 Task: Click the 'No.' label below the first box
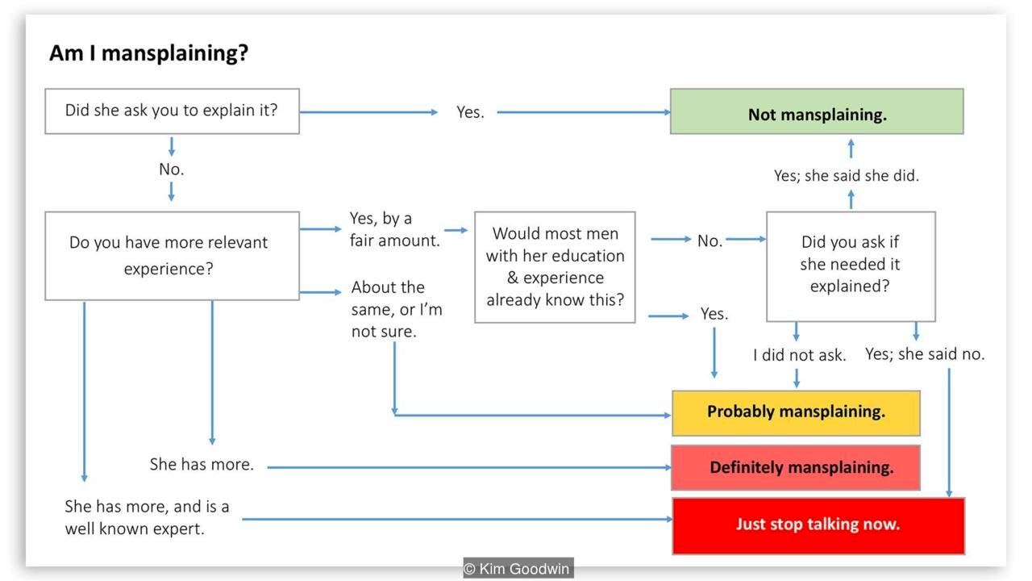172,169
